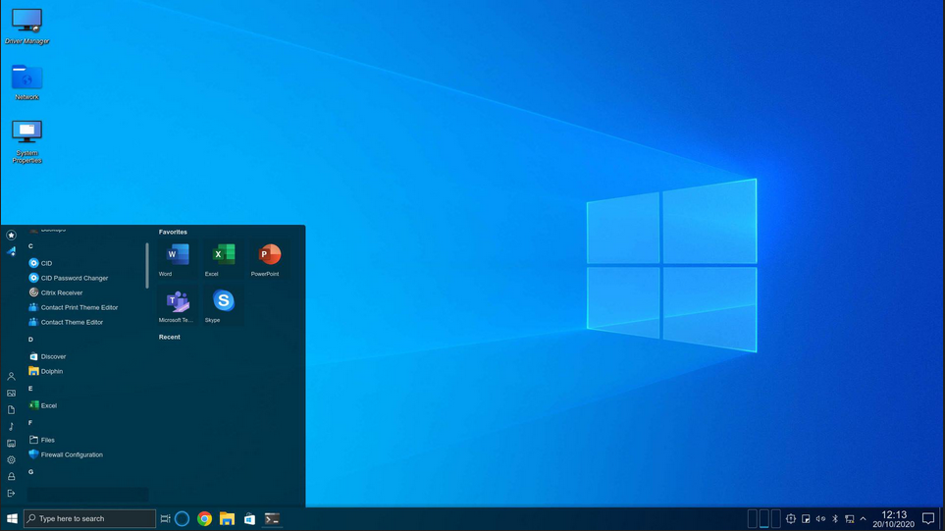Switch to the third virtual desktop pager

coord(775,518)
